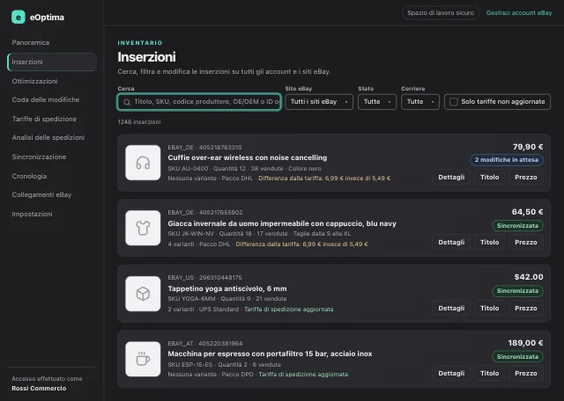Click SKU ESP-15-ES text

tap(190, 365)
